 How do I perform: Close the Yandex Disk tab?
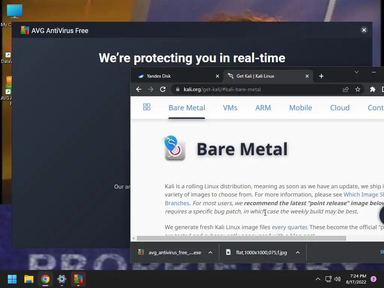point(217,76)
